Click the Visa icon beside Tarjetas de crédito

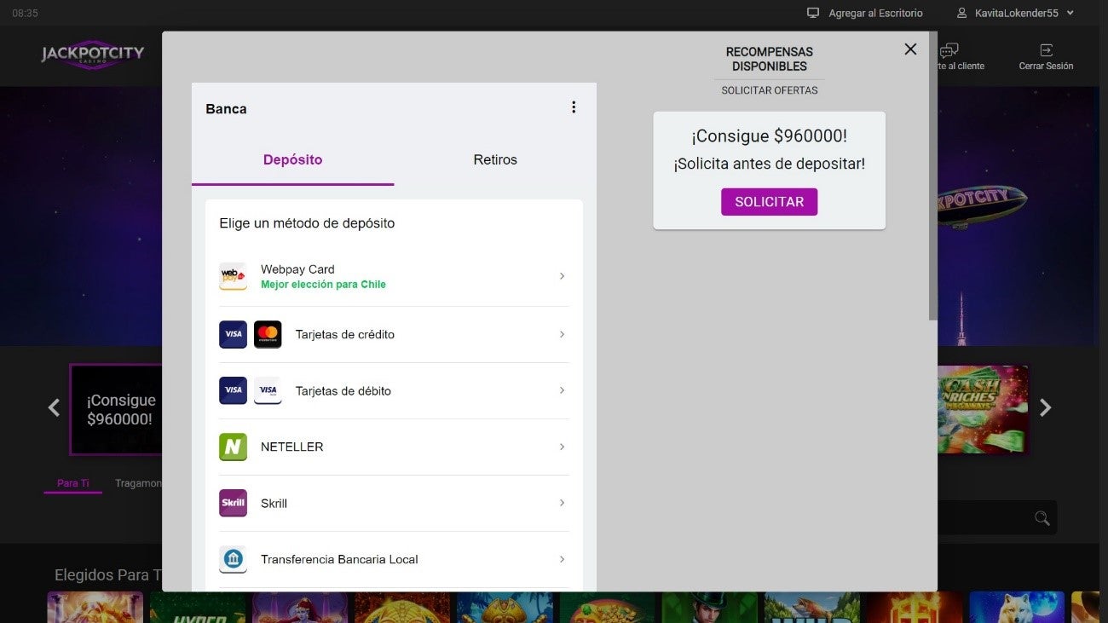click(x=233, y=334)
